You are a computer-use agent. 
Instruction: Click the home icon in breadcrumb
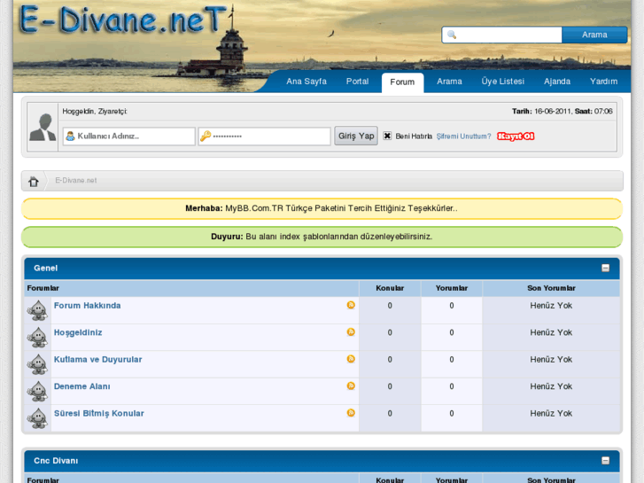pyautogui.click(x=34, y=182)
